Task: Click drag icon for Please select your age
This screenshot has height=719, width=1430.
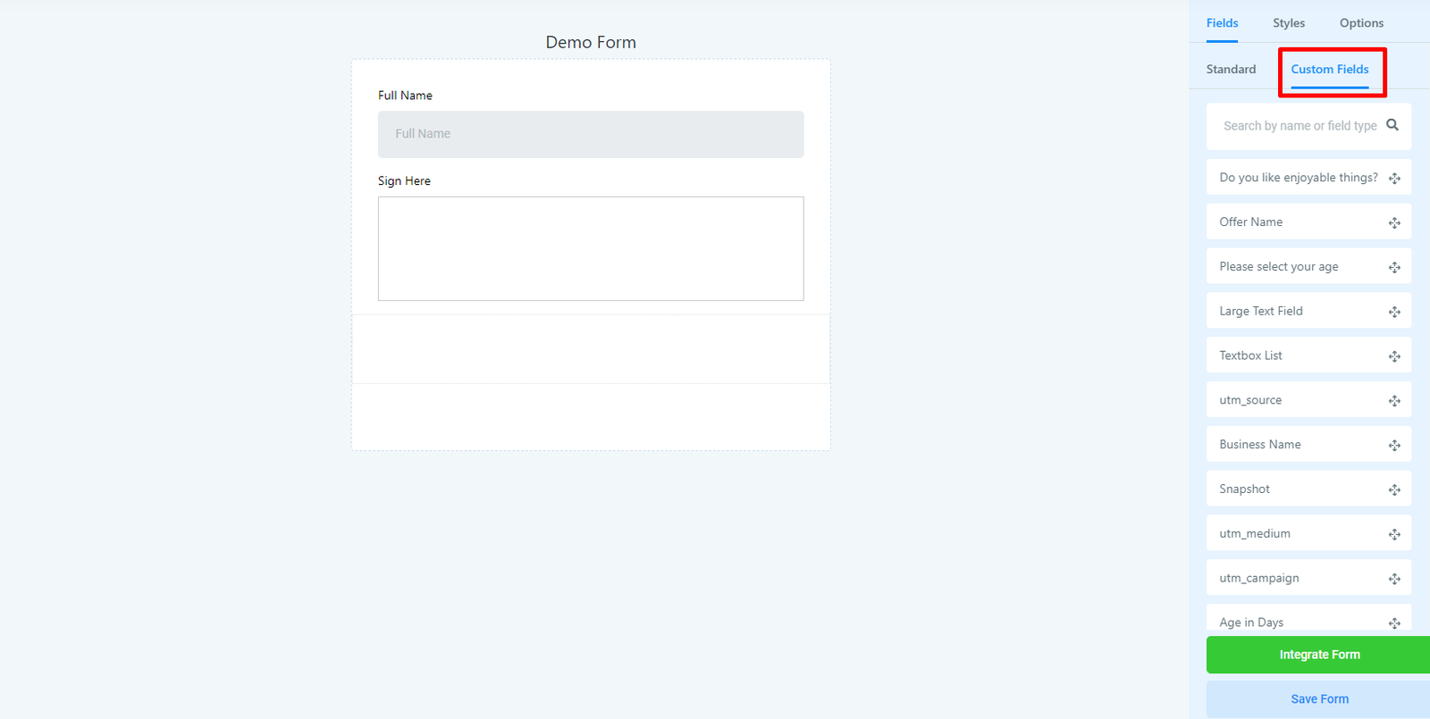Action: 1394,267
